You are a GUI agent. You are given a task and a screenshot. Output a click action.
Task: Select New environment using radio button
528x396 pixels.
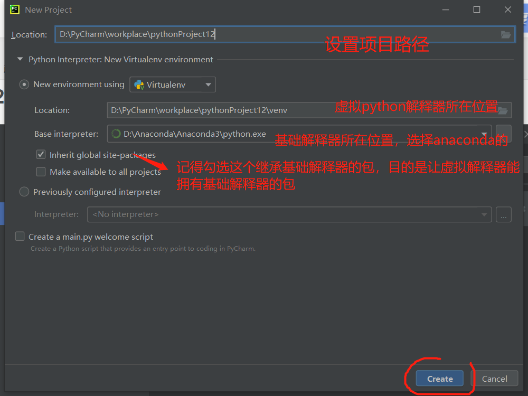pos(24,84)
